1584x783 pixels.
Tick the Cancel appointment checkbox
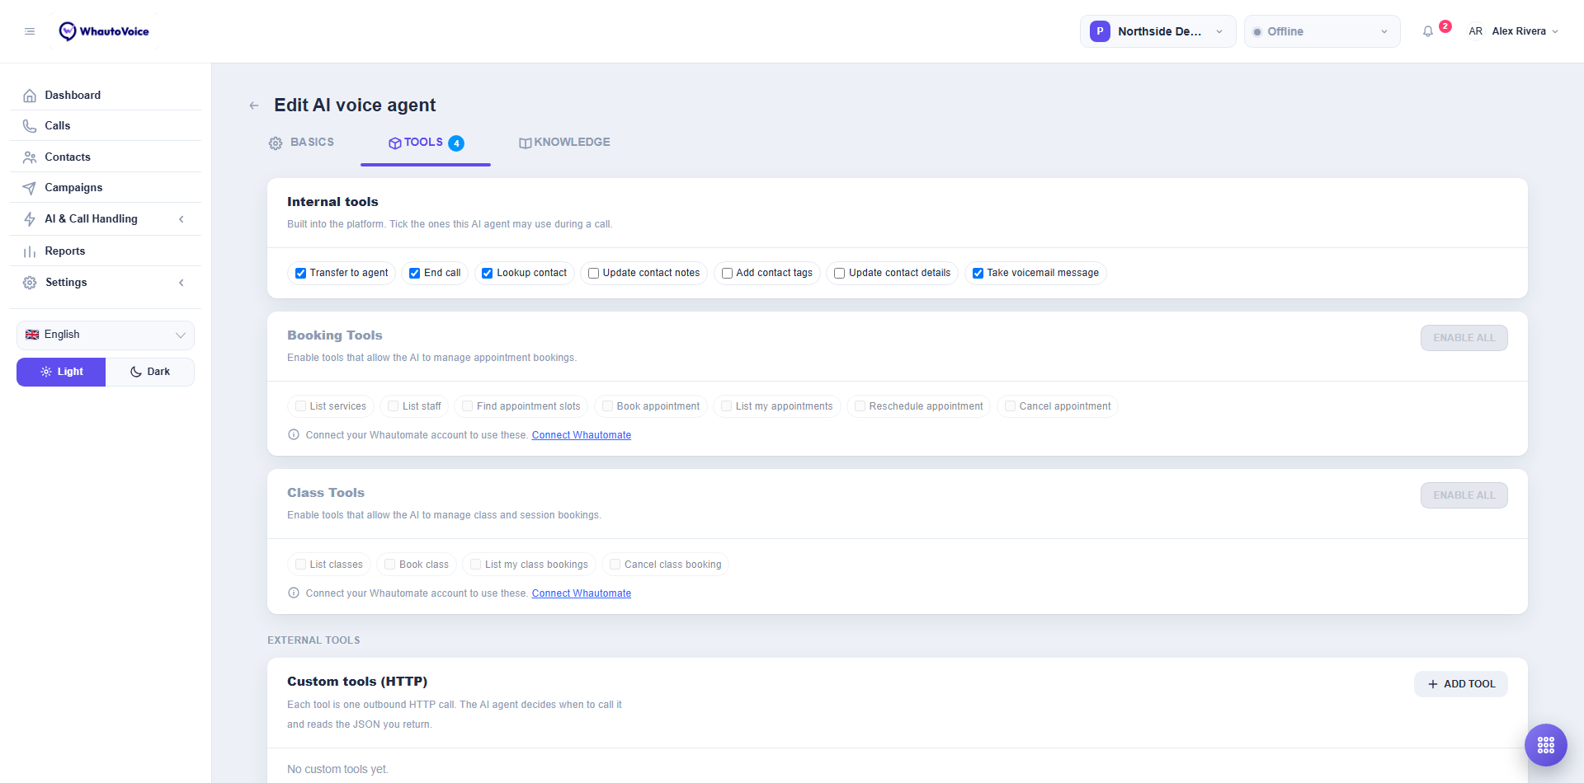(1011, 406)
